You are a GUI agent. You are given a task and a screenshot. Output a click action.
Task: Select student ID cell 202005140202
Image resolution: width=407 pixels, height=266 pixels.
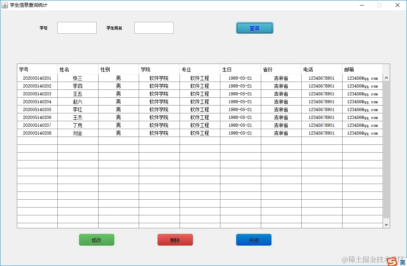[37, 86]
